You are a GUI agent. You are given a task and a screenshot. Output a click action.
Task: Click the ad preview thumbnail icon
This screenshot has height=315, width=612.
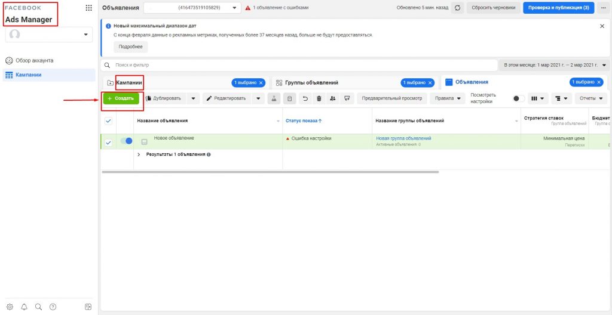coord(145,142)
